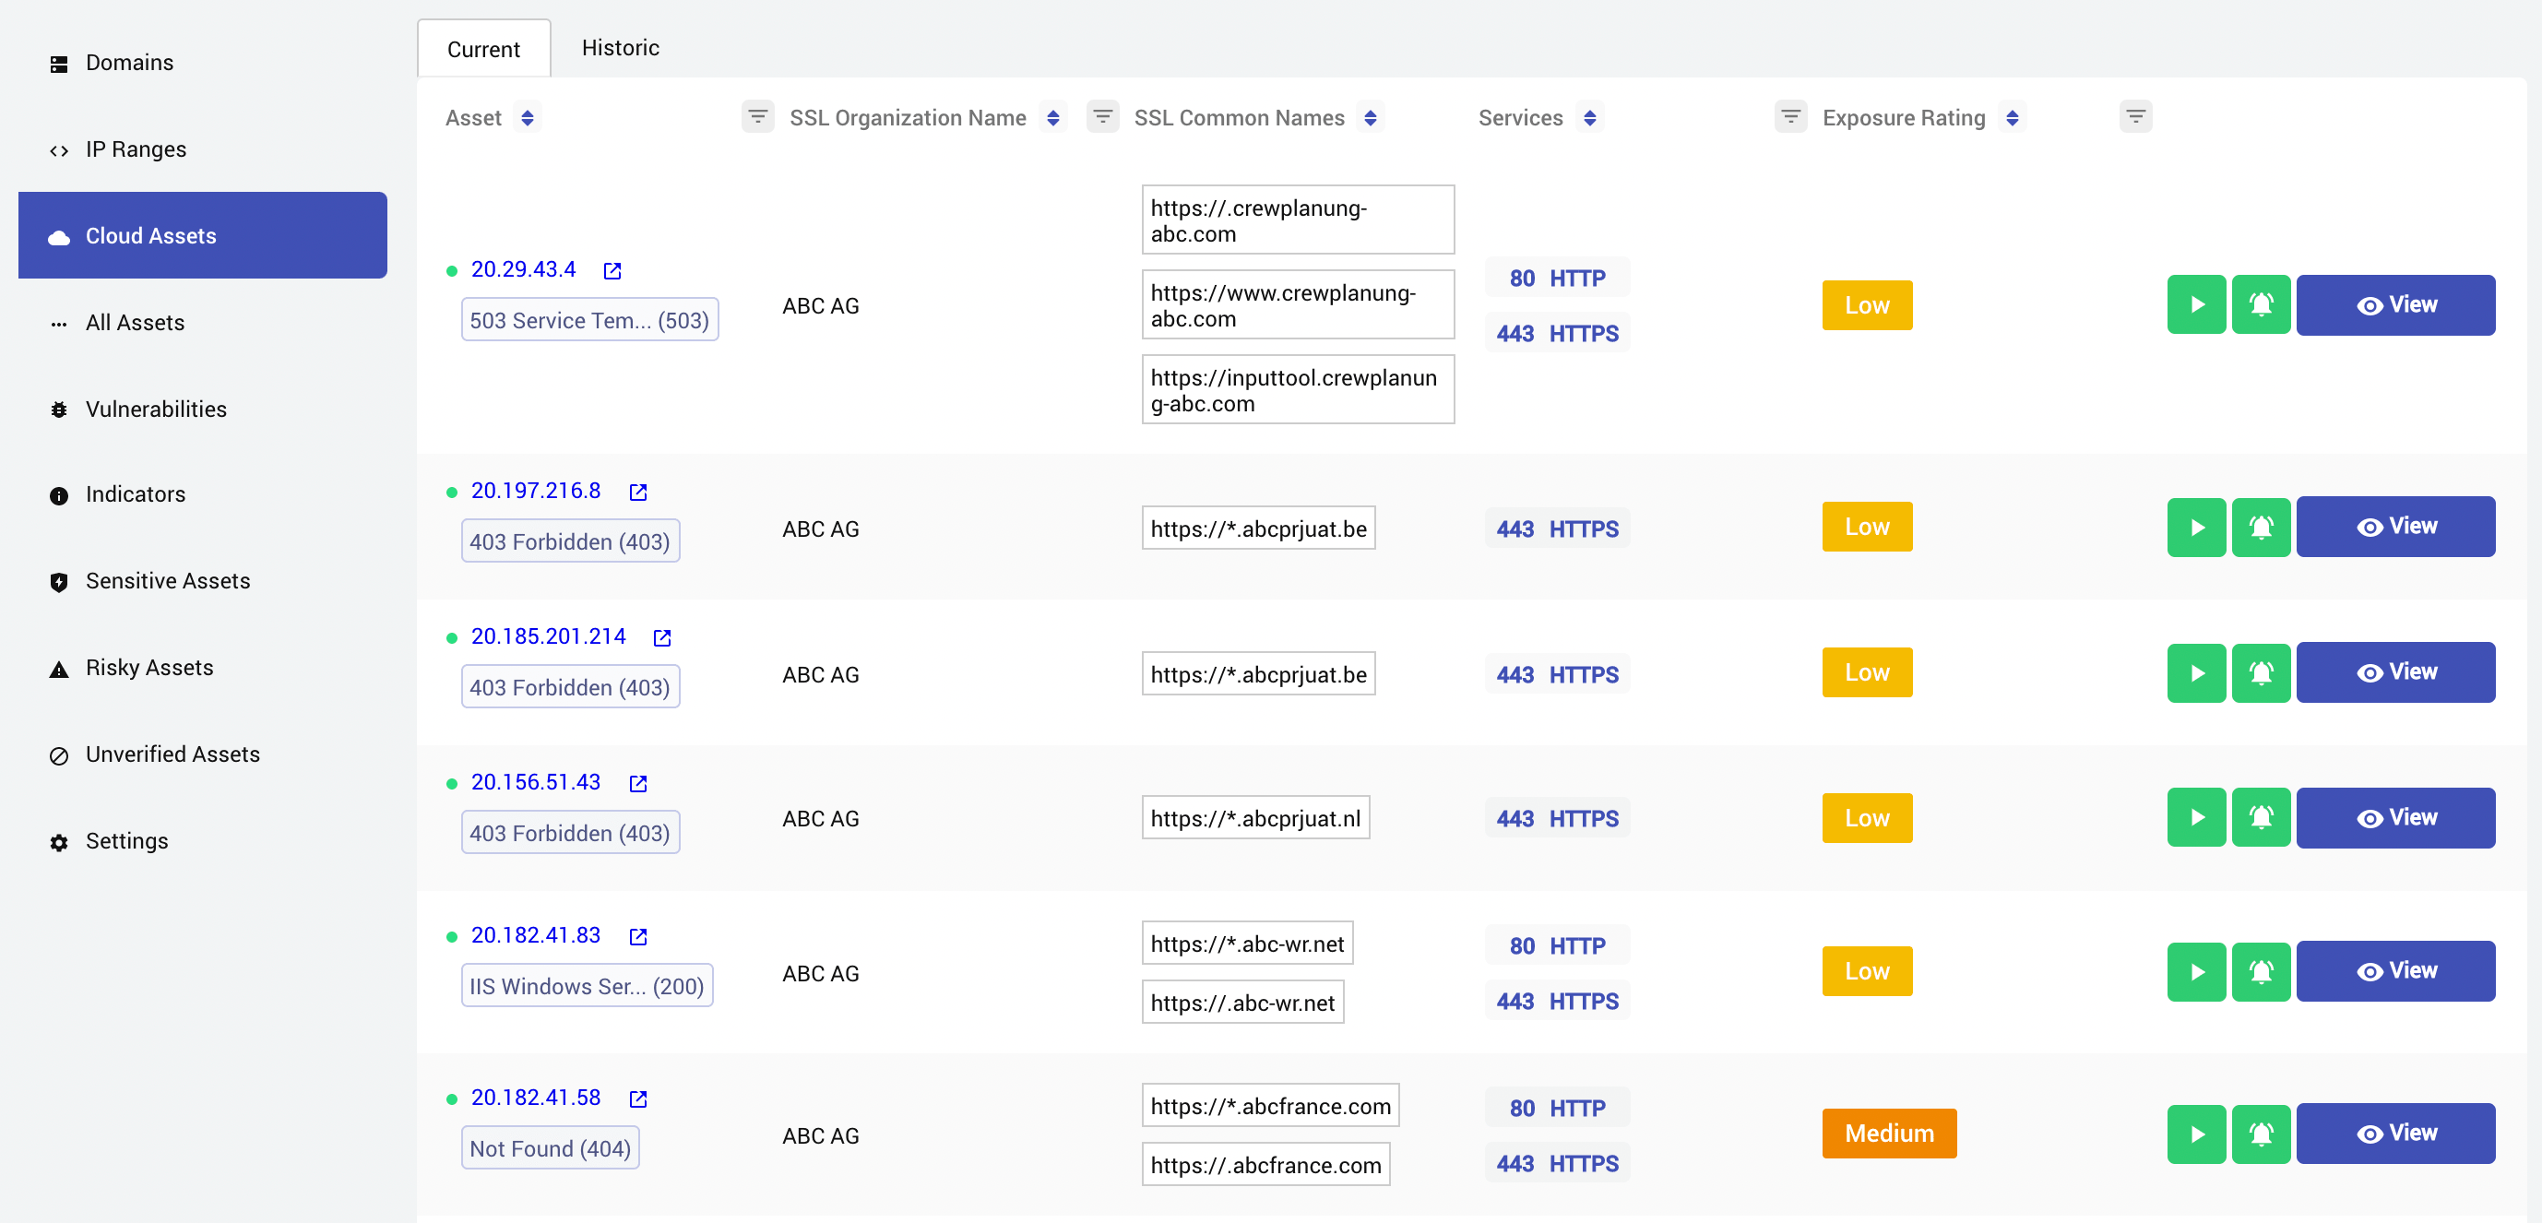Open Risky Assets in the sidebar
Viewport: 2542px width, 1223px height.
[x=149, y=667]
